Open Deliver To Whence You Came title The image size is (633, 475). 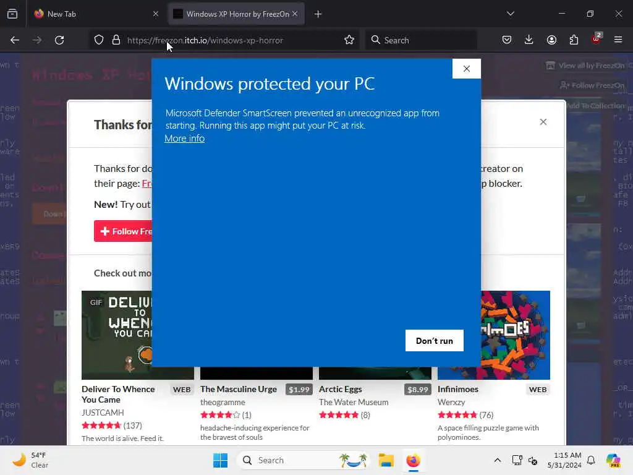tap(118, 394)
